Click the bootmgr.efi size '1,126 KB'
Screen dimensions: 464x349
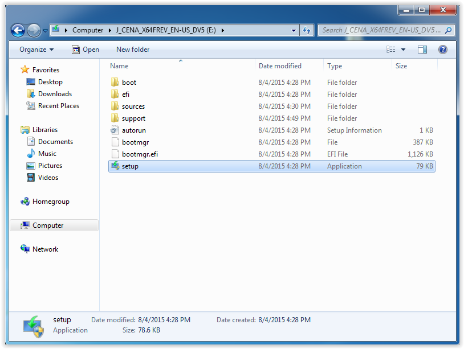coord(420,154)
